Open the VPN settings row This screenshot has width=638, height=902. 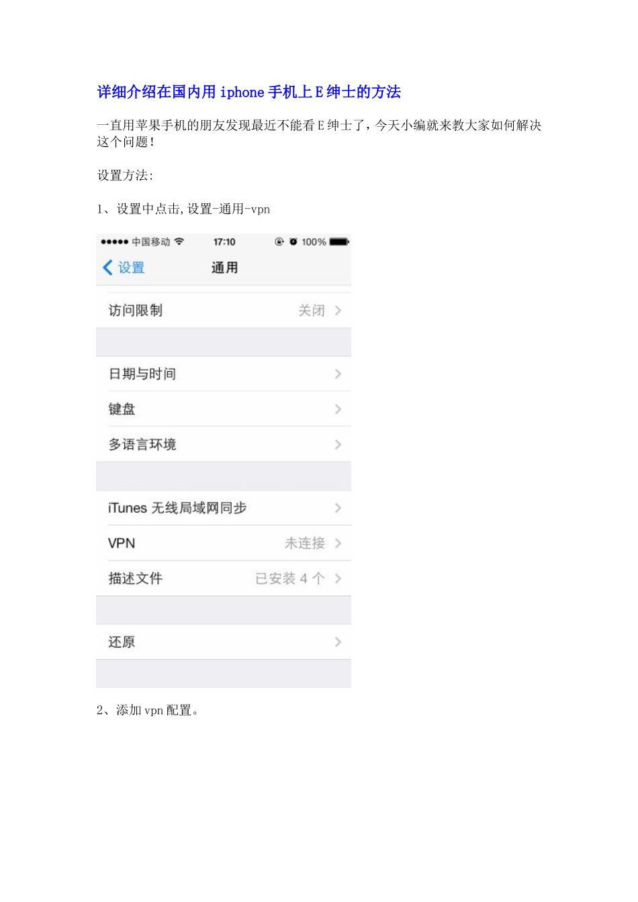[224, 543]
